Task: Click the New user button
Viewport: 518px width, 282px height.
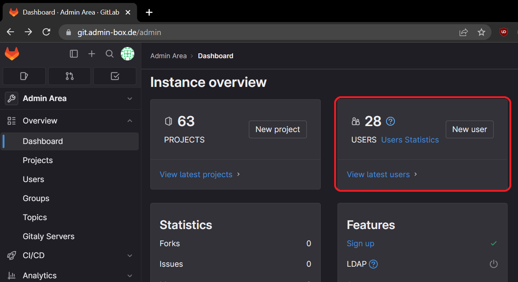Action: [x=470, y=129]
